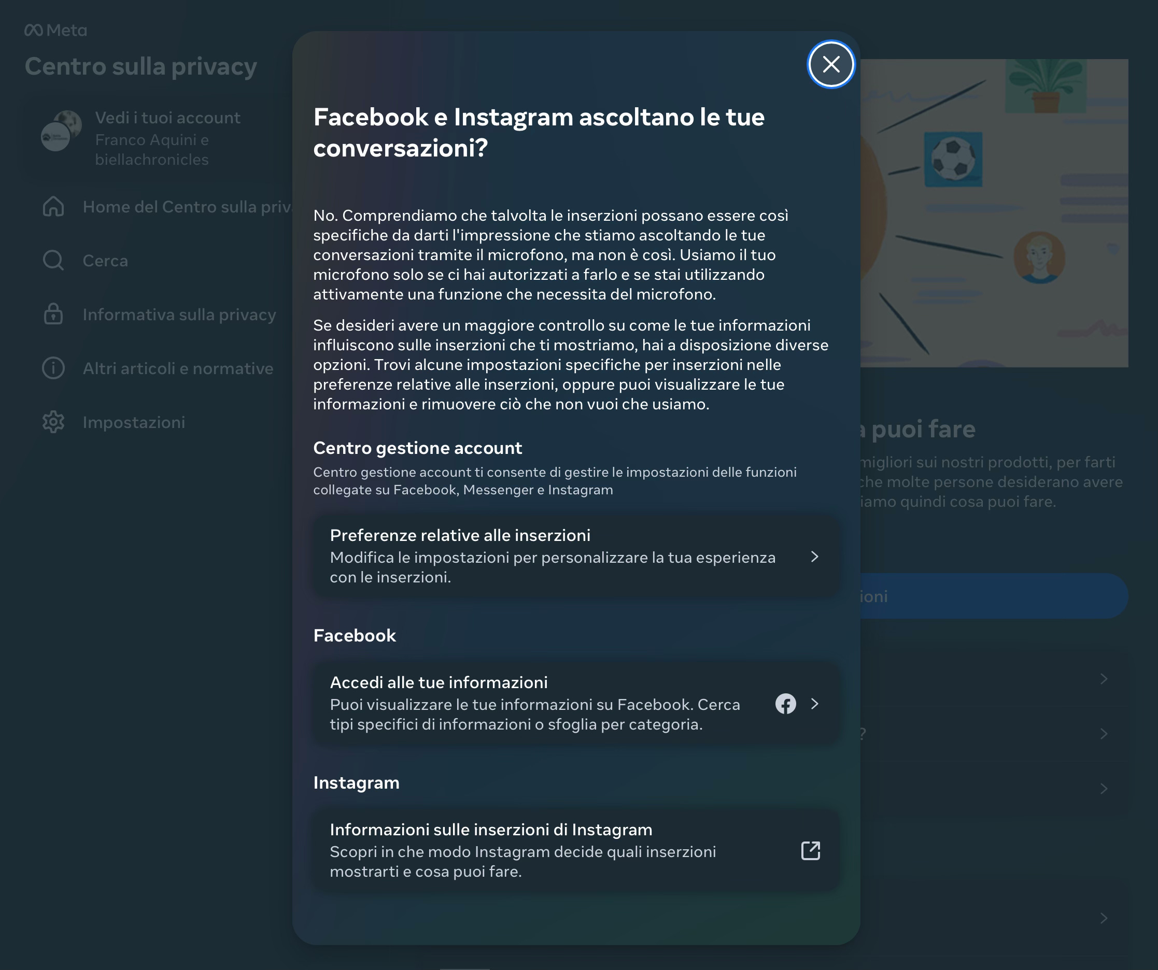The image size is (1158, 970).
Task: Click the illustration image in background page
Action: [994, 213]
